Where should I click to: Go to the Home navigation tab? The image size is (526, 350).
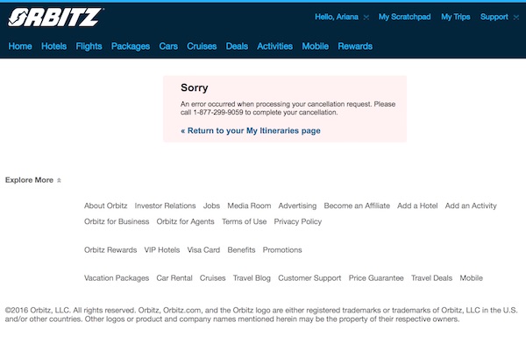[x=20, y=46]
